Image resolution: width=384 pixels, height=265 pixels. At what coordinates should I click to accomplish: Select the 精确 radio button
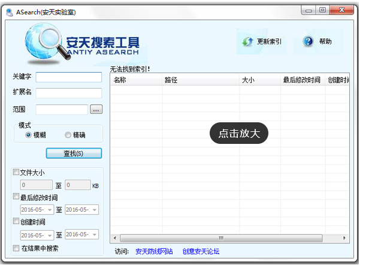click(68, 135)
